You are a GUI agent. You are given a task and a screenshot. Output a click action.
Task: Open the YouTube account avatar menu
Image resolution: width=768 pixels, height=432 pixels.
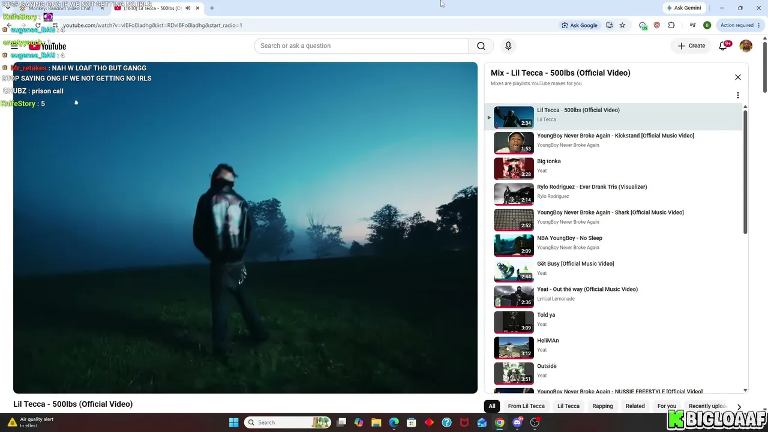pyautogui.click(x=746, y=46)
